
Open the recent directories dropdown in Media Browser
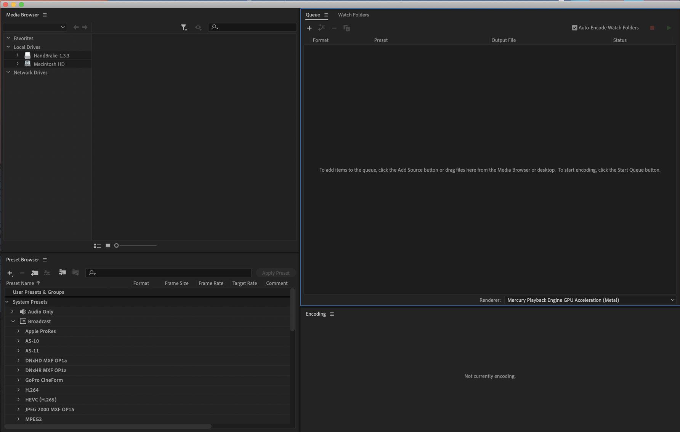(x=35, y=27)
